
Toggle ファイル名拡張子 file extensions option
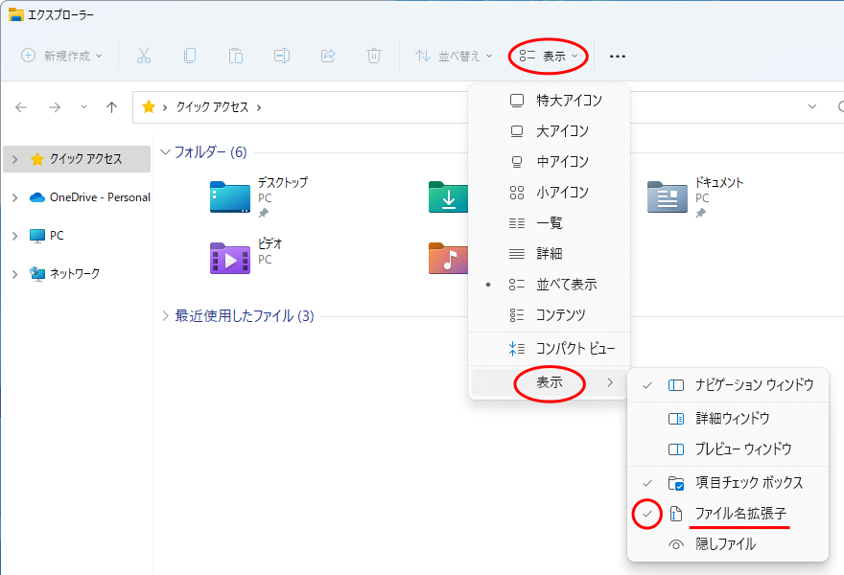[739, 515]
